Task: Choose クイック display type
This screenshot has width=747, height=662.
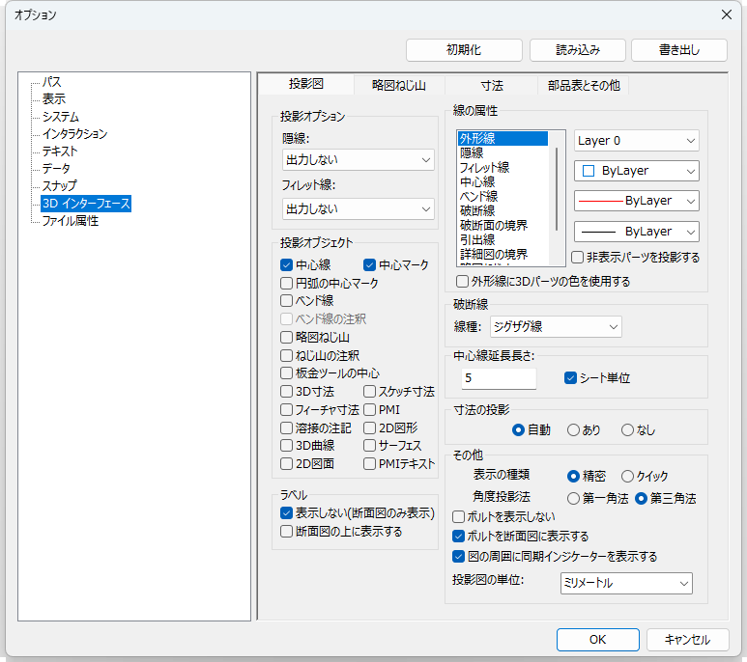Action: coord(627,476)
